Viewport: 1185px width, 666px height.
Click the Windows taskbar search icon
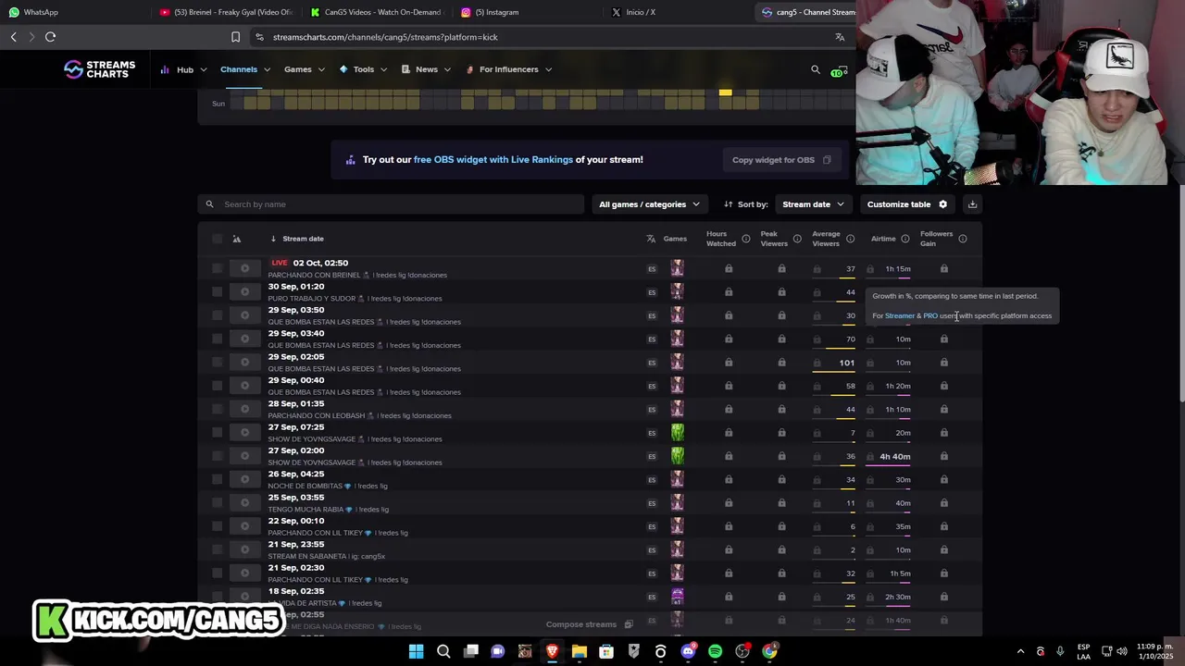pos(443,651)
